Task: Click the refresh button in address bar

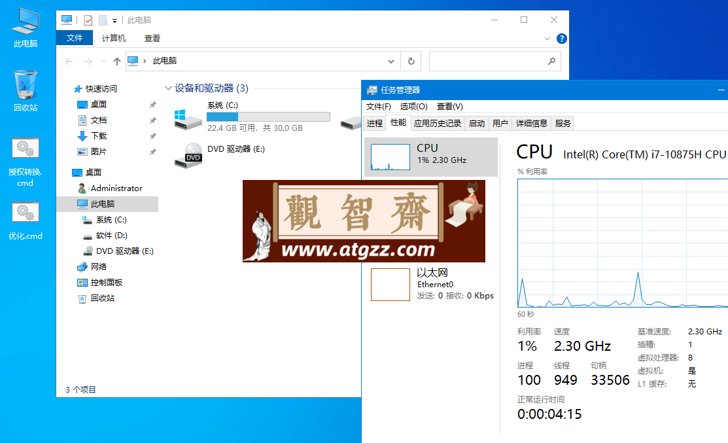Action: coord(411,61)
